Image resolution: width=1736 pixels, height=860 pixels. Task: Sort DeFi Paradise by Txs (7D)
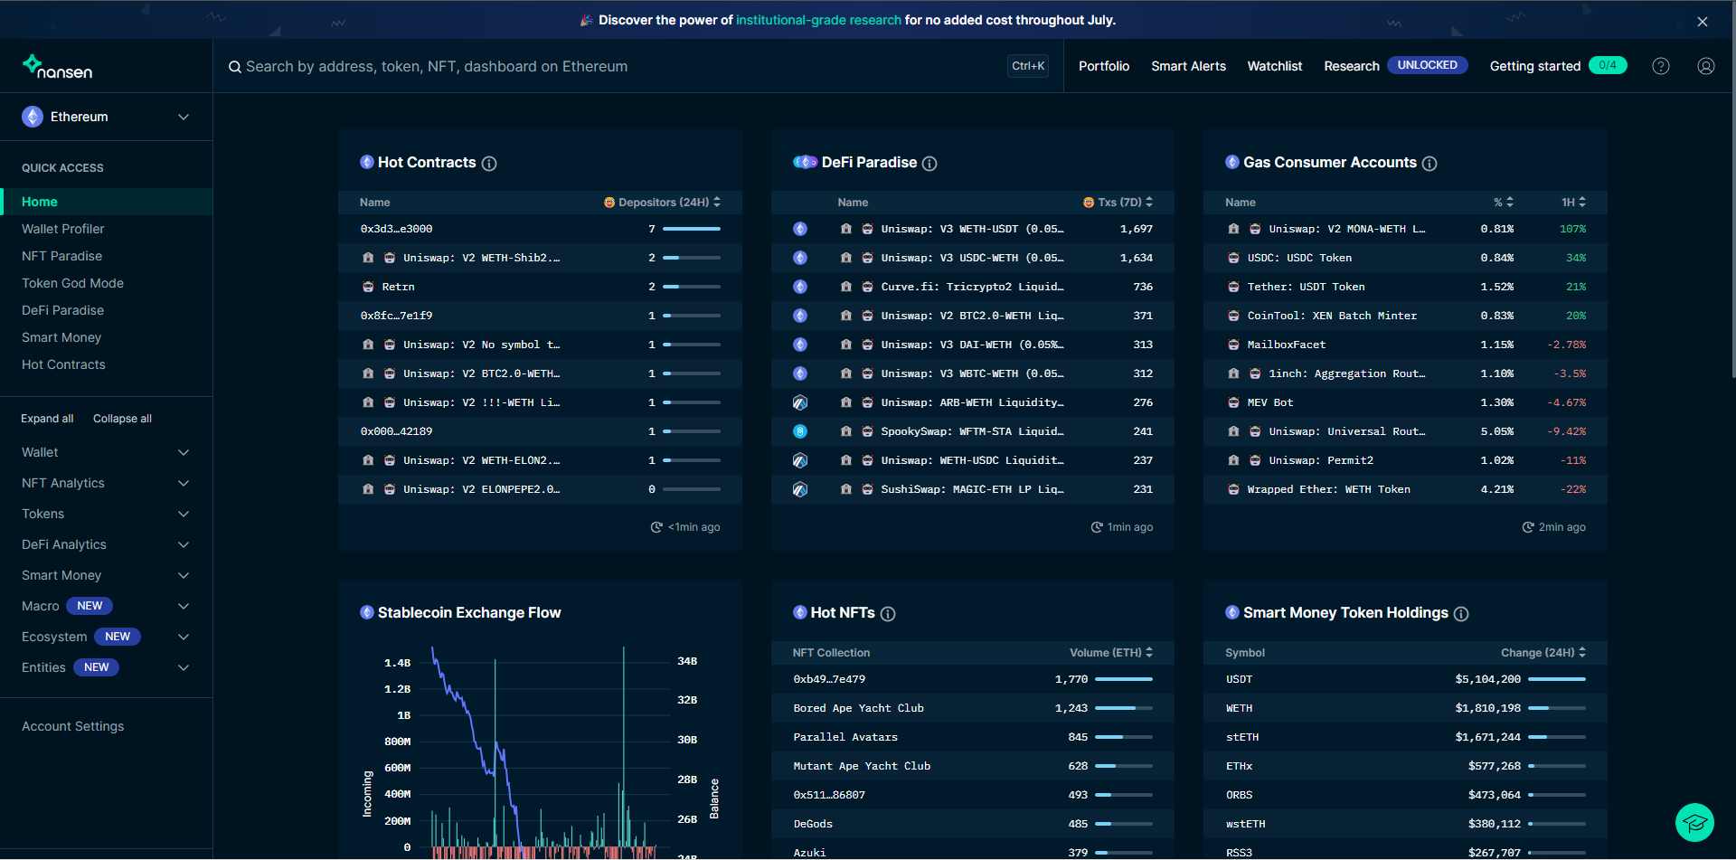(x=1118, y=203)
